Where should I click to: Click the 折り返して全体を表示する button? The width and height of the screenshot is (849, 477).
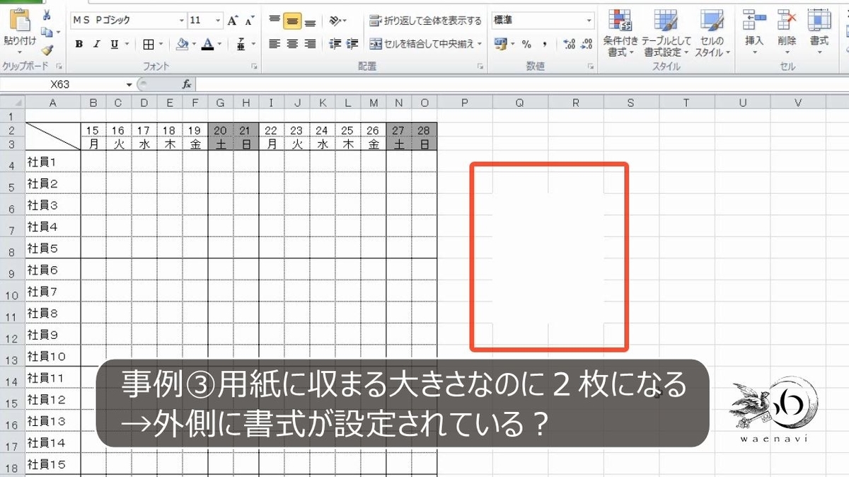tap(424, 21)
